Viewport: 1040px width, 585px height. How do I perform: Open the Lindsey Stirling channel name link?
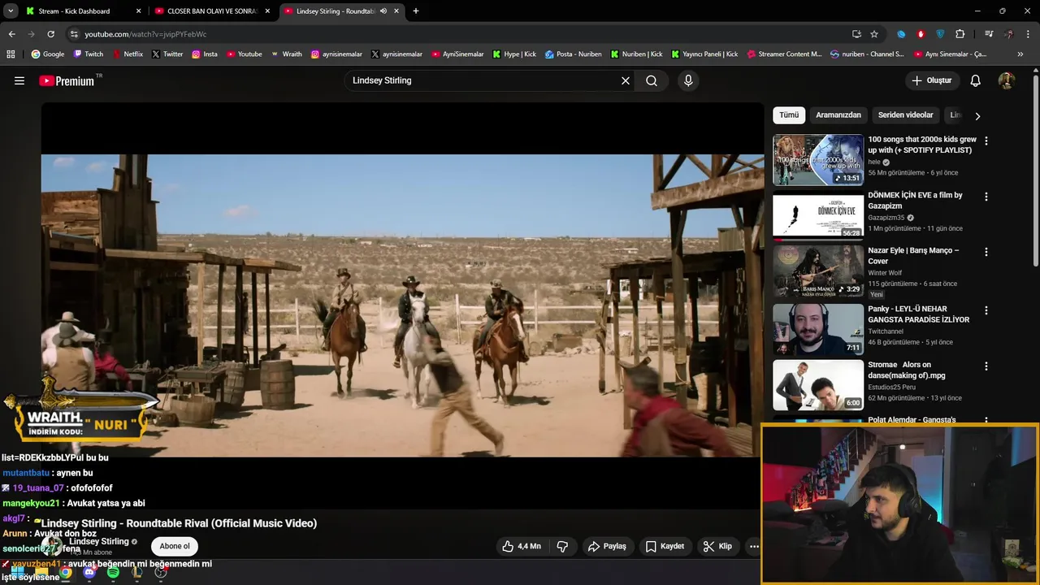pos(99,541)
